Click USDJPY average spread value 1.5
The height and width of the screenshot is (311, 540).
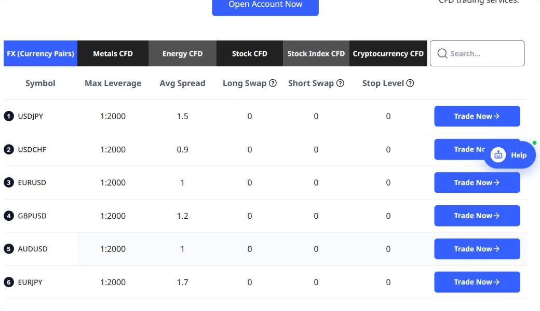[x=183, y=116]
